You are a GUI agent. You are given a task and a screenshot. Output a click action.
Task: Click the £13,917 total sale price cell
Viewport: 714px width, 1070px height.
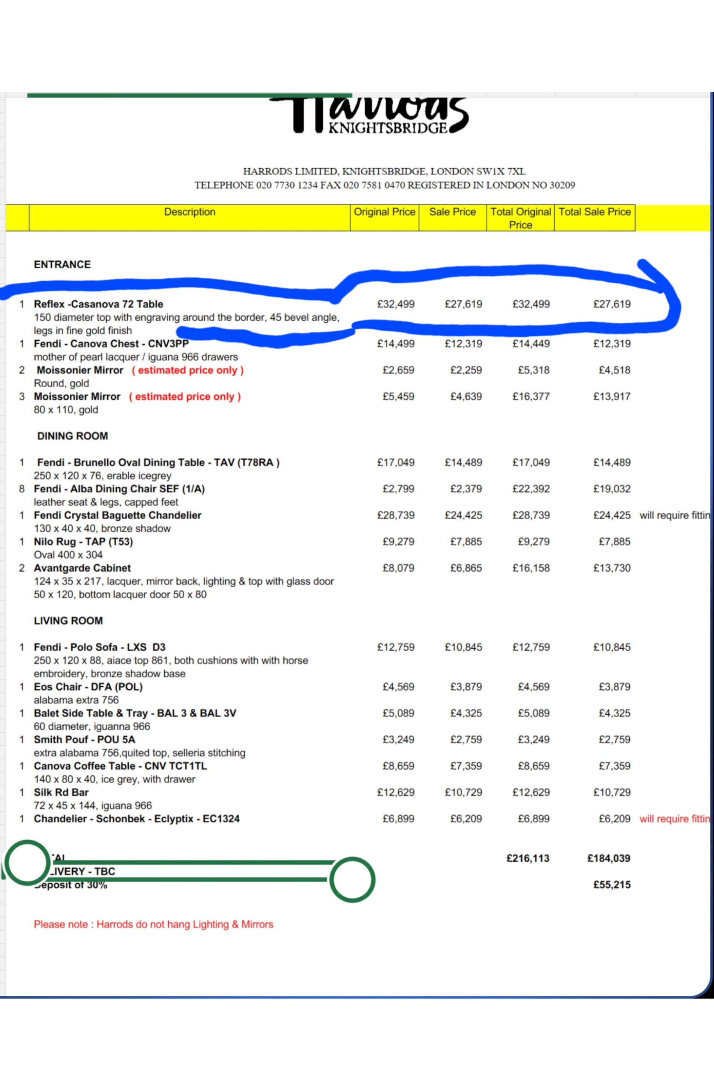(612, 396)
